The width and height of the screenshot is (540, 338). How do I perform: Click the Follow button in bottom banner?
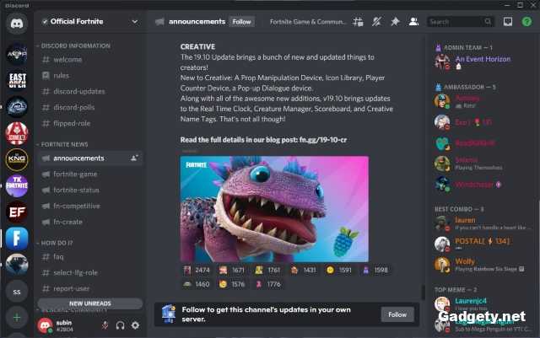point(397,314)
